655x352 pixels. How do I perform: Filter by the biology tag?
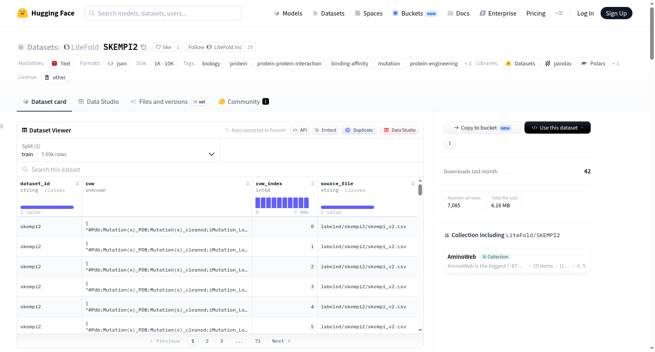click(211, 63)
